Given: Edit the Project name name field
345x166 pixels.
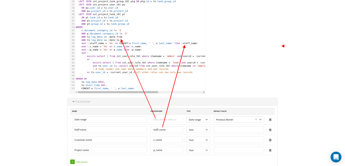Looking at the screenshot, I should (109, 150).
